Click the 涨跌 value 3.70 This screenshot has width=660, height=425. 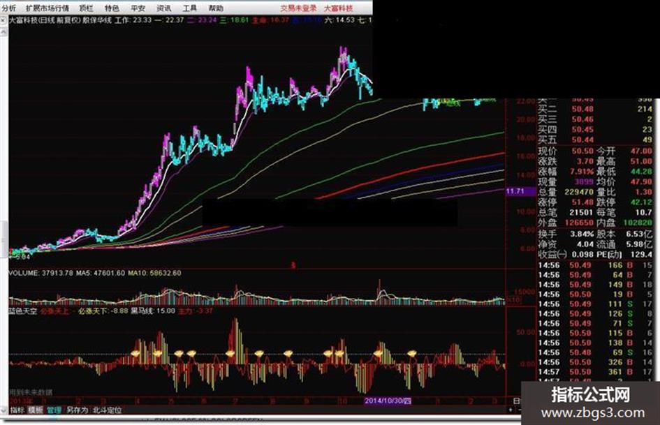[x=585, y=161]
